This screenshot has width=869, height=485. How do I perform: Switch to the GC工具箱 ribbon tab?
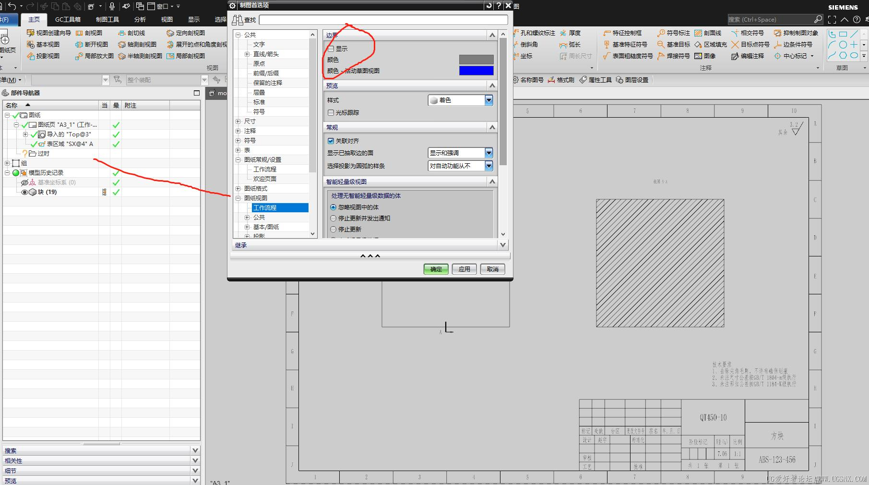pyautogui.click(x=68, y=19)
